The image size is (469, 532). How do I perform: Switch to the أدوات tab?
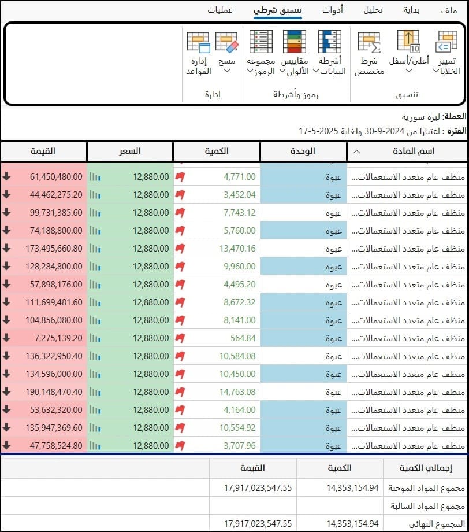coord(333,10)
